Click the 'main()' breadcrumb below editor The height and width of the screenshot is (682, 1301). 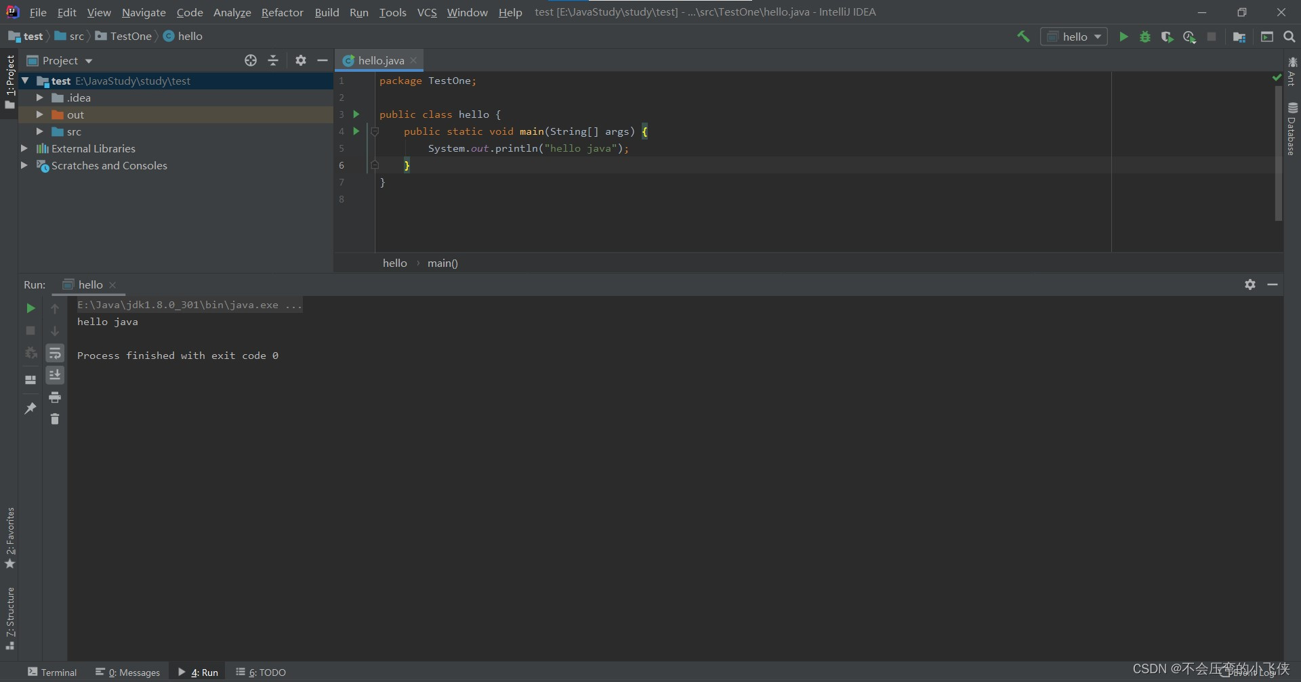[442, 263]
